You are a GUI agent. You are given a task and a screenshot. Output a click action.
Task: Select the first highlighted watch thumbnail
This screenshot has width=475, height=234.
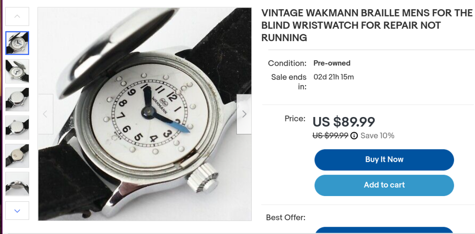[x=17, y=43]
